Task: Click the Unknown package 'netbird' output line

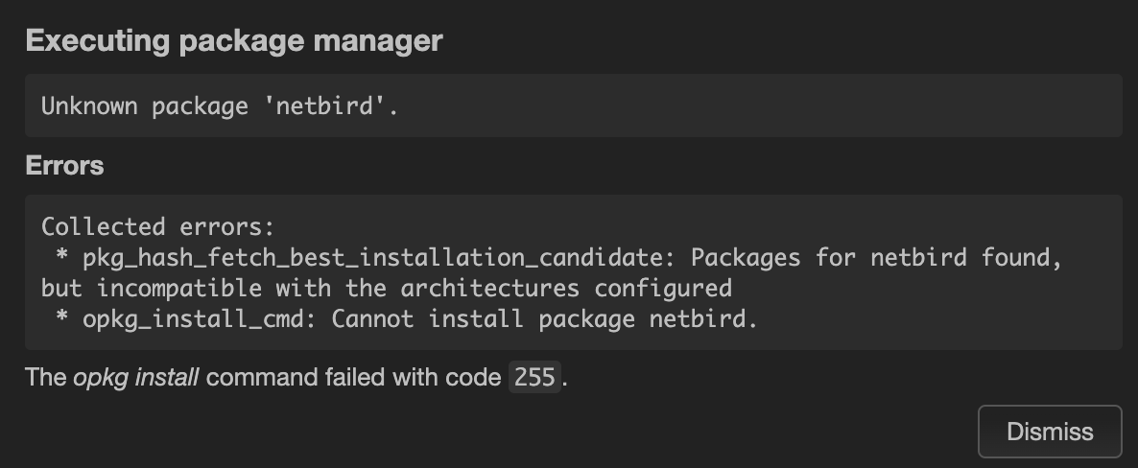Action: [220, 105]
